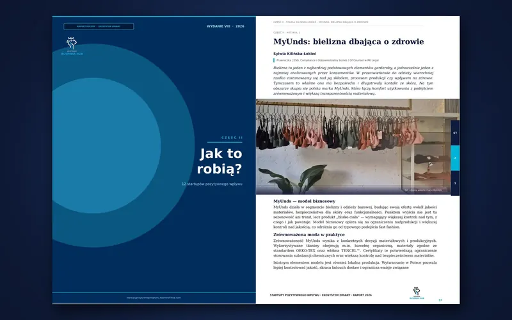This screenshot has height=320, width=512.
Task: Click the breadcrumb header at the page top
Action: pyautogui.click(x=321, y=22)
